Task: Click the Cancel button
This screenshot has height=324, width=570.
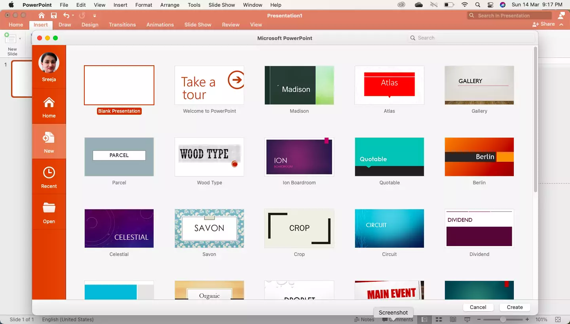Action: click(x=478, y=307)
